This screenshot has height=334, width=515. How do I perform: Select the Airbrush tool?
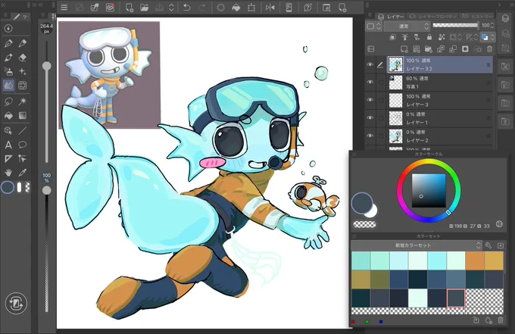(8, 71)
